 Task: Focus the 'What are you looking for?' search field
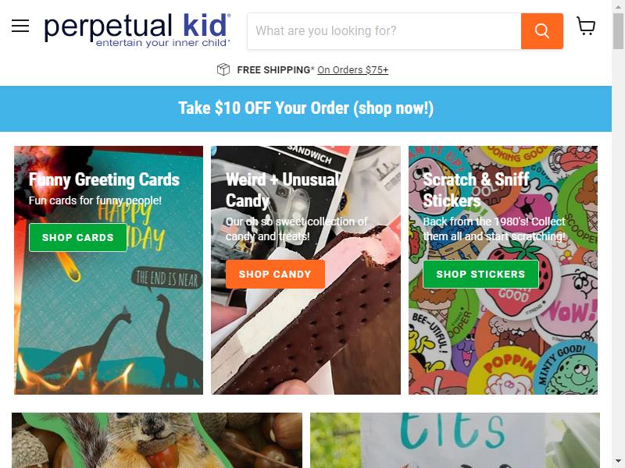point(384,31)
